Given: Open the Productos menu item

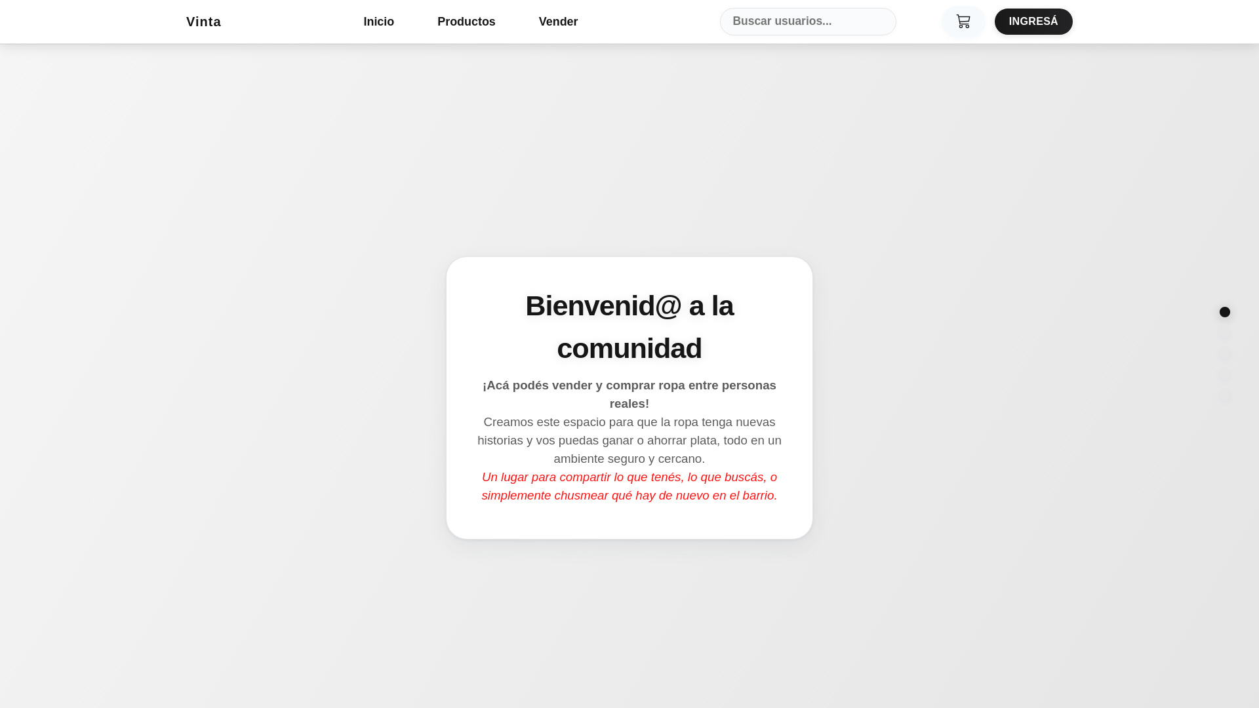Looking at the screenshot, I should click(x=466, y=22).
